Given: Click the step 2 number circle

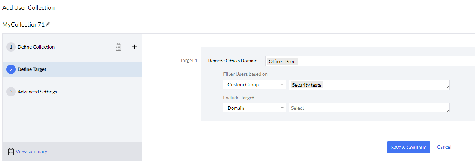Looking at the screenshot, I should pyautogui.click(x=11, y=69).
